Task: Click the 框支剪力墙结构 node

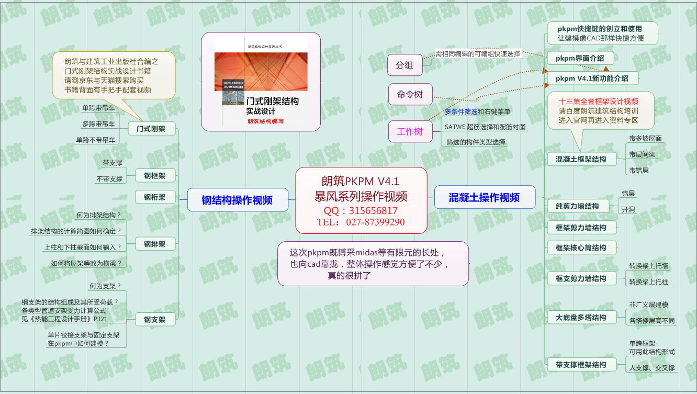Action: [x=581, y=278]
